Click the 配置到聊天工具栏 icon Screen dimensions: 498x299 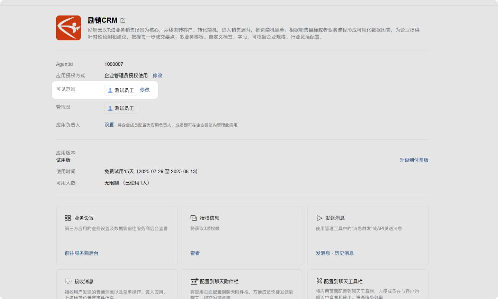pyautogui.click(x=319, y=281)
